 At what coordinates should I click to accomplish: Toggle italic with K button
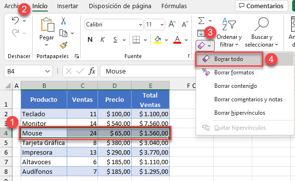tap(102, 39)
